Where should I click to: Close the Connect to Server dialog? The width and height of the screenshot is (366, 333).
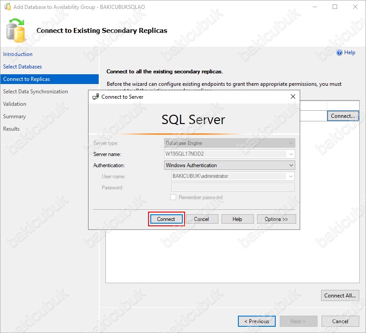(293, 96)
